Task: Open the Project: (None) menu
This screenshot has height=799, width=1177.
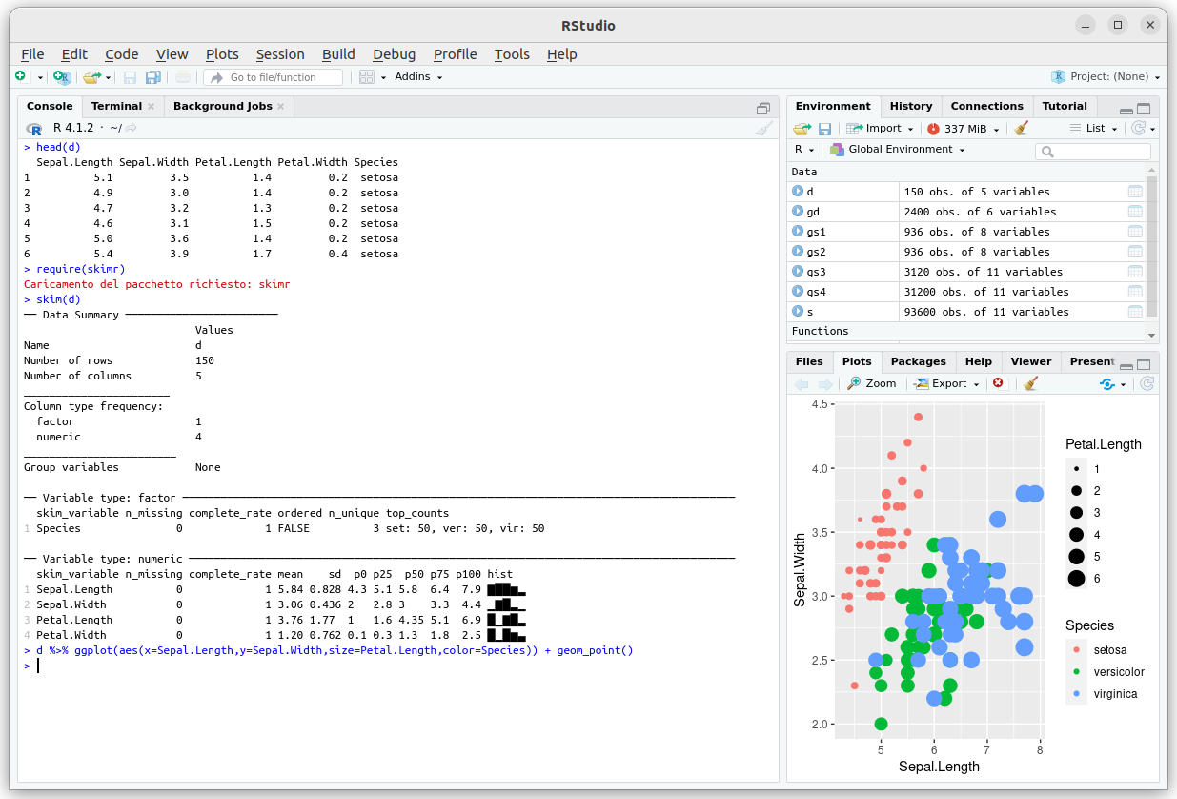Action: coord(1106,76)
